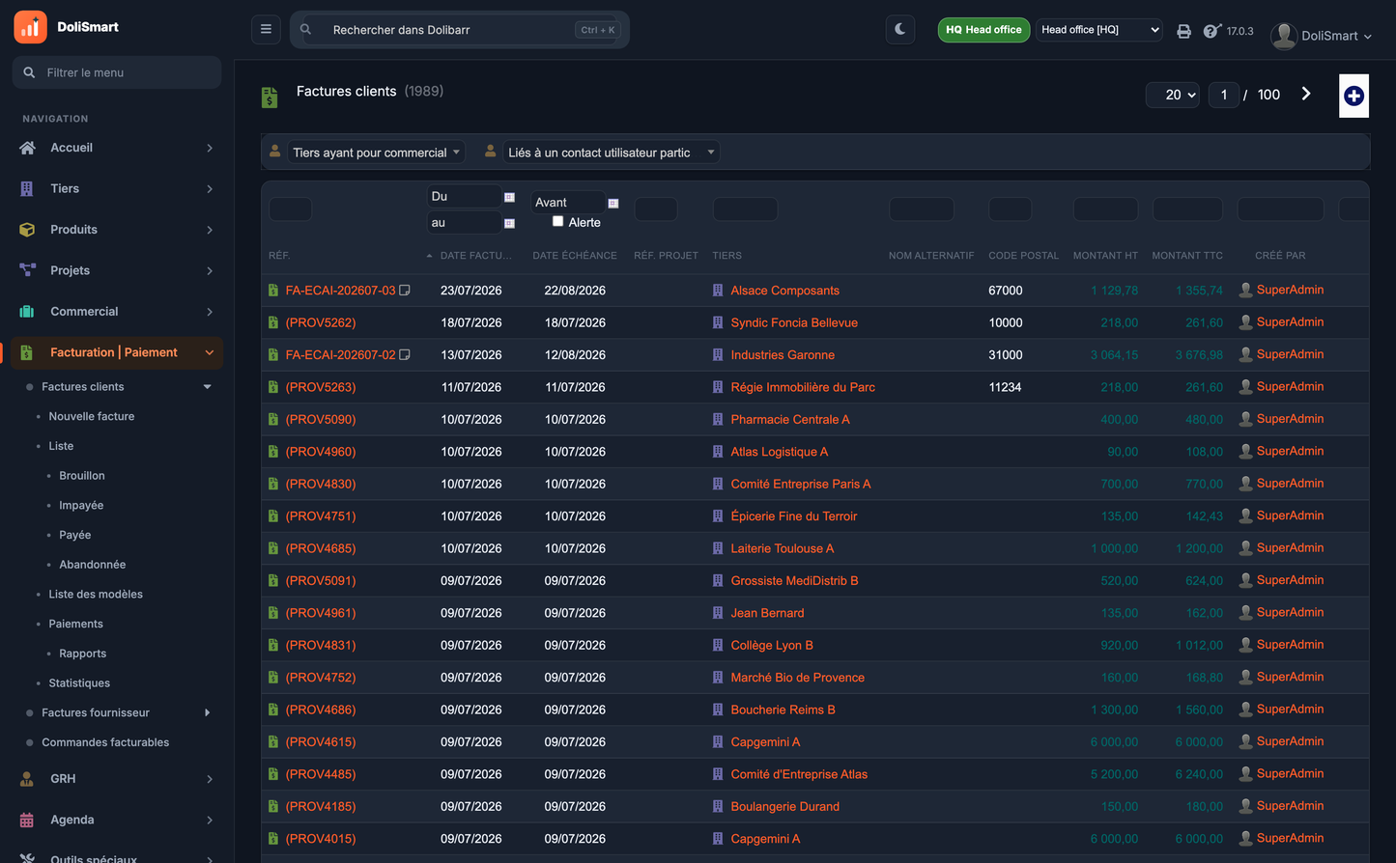The height and width of the screenshot is (863, 1396).
Task: Click the Code postal filter field
Action: click(1010, 209)
